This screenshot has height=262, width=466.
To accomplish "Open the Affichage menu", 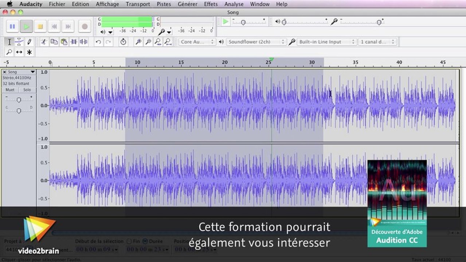I will click(x=107, y=4).
